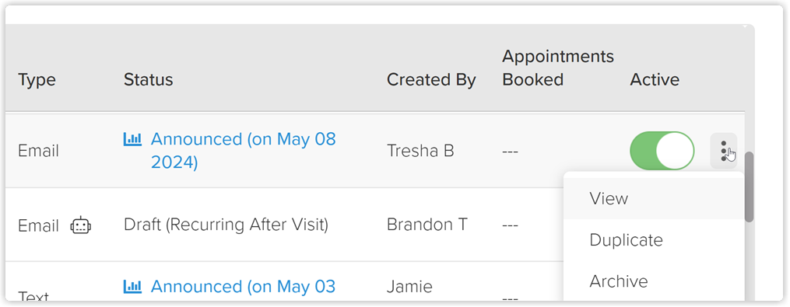
Task: Click the Jamie creator cell in Text row
Action: point(409,286)
